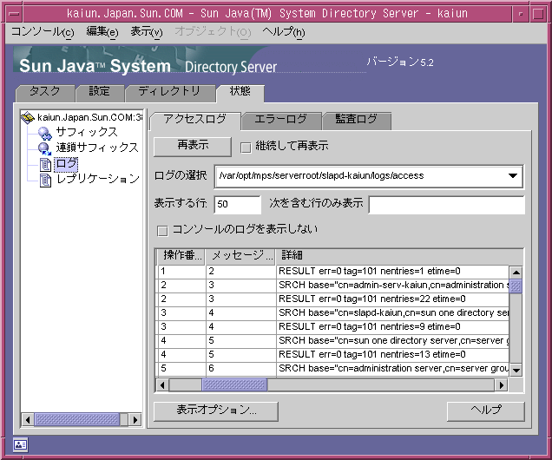Open the ヘルプ menu
552x460 pixels.
tap(284, 31)
